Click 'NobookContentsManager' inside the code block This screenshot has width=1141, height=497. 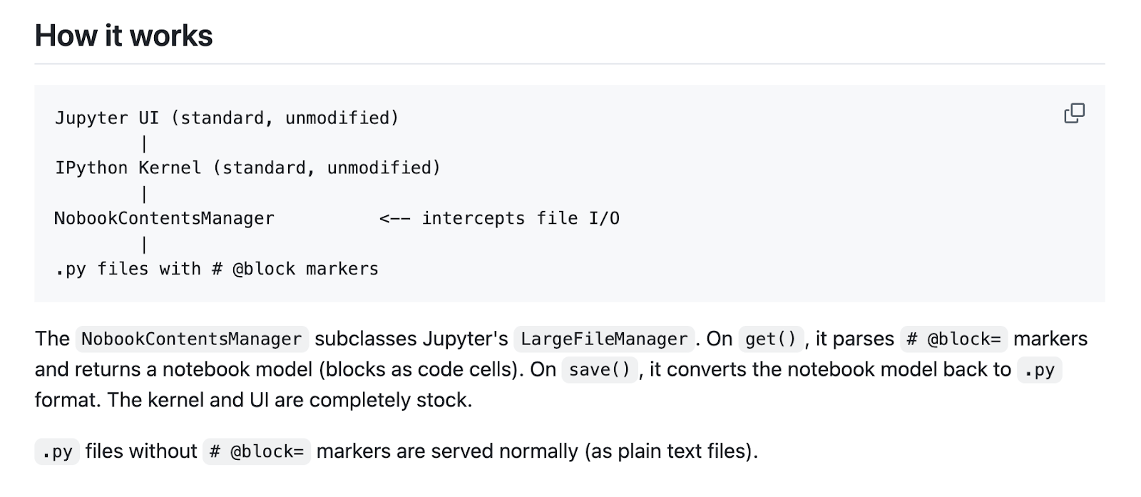pos(164,218)
